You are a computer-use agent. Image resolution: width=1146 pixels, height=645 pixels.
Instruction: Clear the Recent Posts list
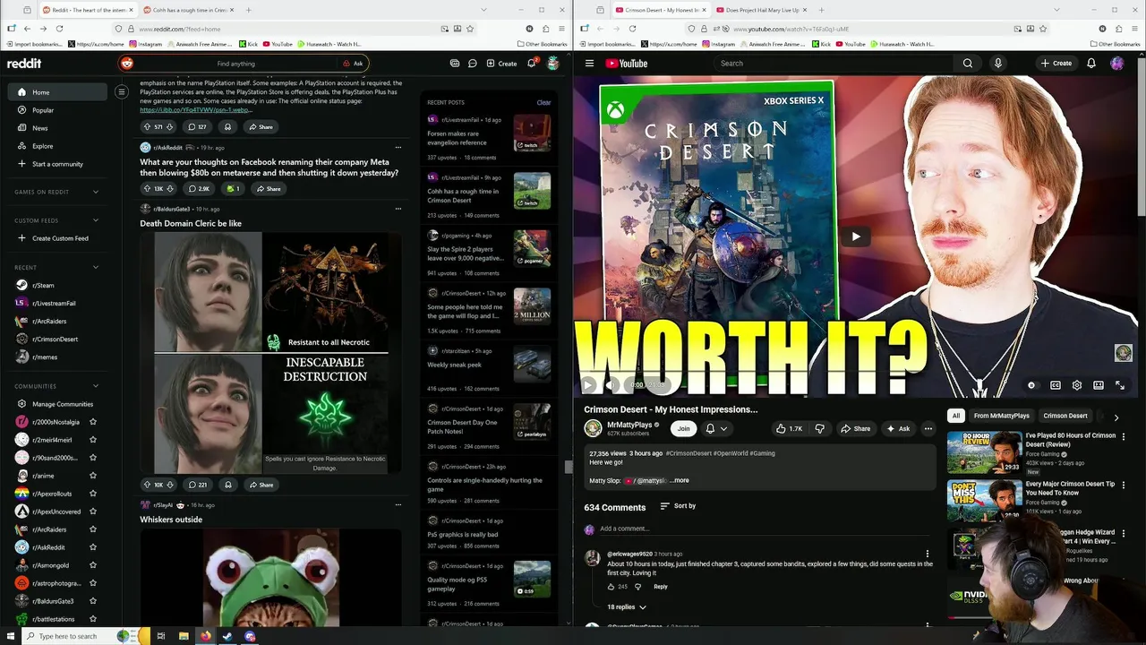point(543,102)
